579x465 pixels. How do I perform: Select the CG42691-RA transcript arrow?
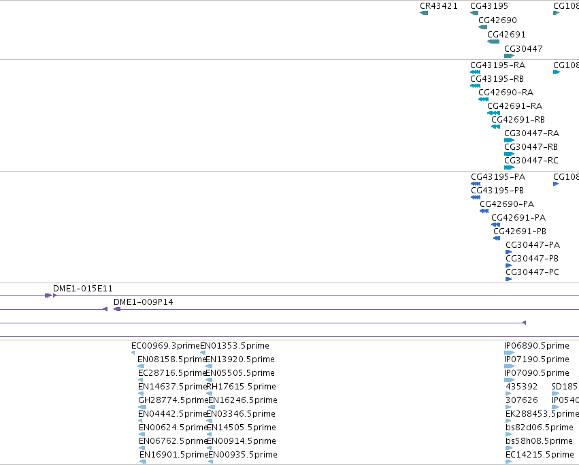494,113
